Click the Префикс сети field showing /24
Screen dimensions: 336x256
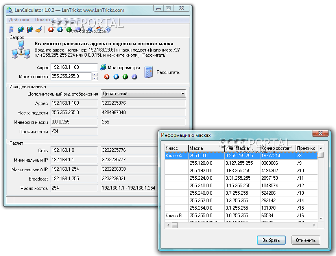pos(74,131)
